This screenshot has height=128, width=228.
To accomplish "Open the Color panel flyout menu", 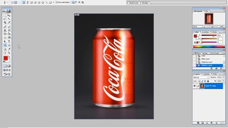I will tap(224, 32).
